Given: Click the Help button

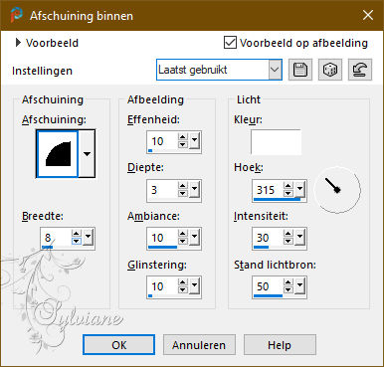Looking at the screenshot, I should click(x=280, y=345).
